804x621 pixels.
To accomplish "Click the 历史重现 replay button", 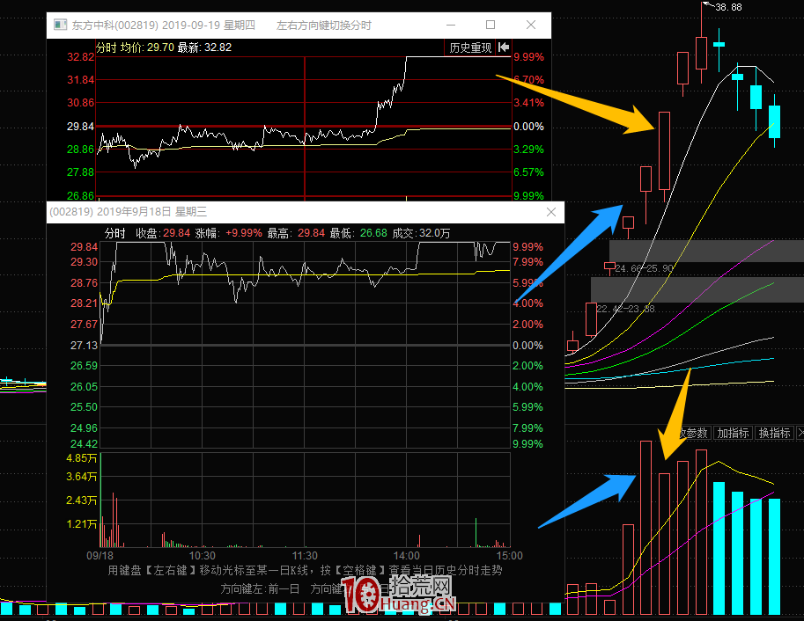I will (470, 47).
